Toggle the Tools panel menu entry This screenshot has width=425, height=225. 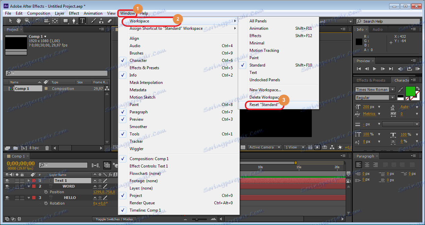click(x=179, y=134)
